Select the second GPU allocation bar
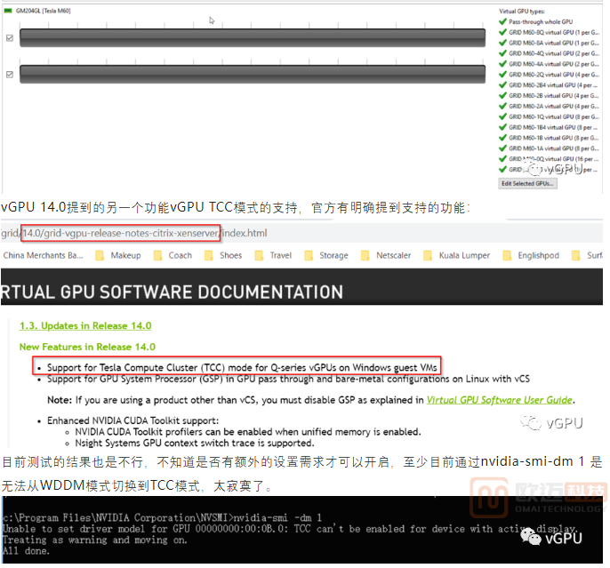Viewport: 610px width, 568px height. pyautogui.click(x=253, y=75)
